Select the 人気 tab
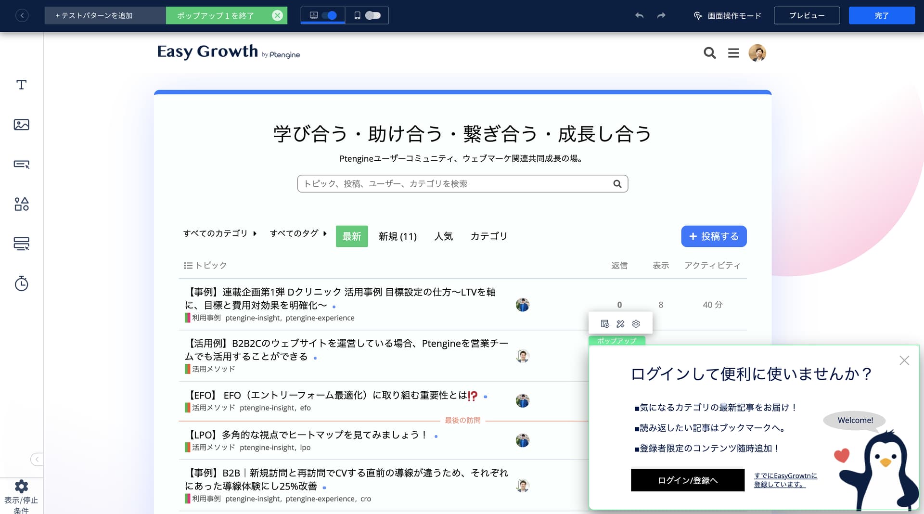Screen dimensions: 924x514 click(x=443, y=236)
